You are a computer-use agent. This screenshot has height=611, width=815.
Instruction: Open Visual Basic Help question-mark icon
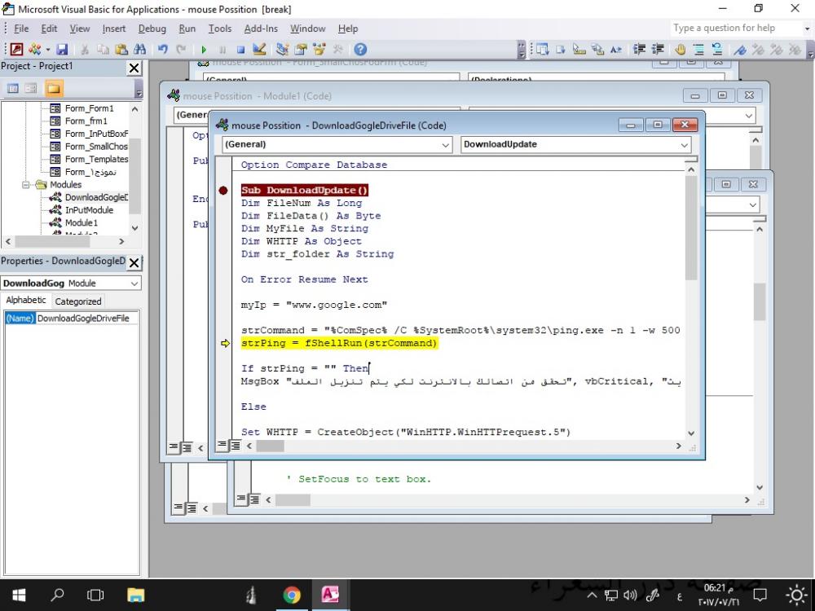(360, 50)
